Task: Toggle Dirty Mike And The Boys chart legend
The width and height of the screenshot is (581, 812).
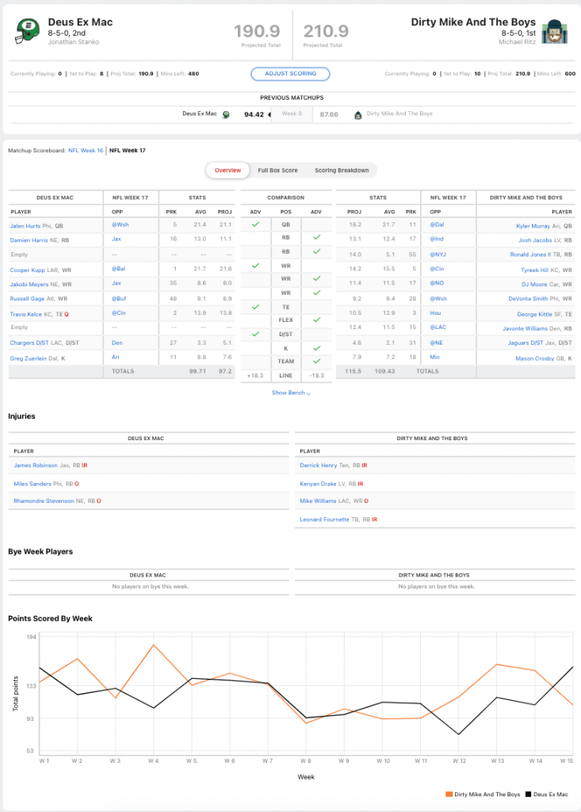Action: tap(487, 793)
